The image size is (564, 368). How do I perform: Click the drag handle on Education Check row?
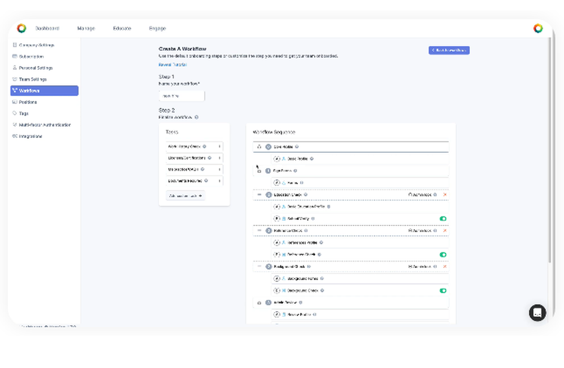click(259, 194)
